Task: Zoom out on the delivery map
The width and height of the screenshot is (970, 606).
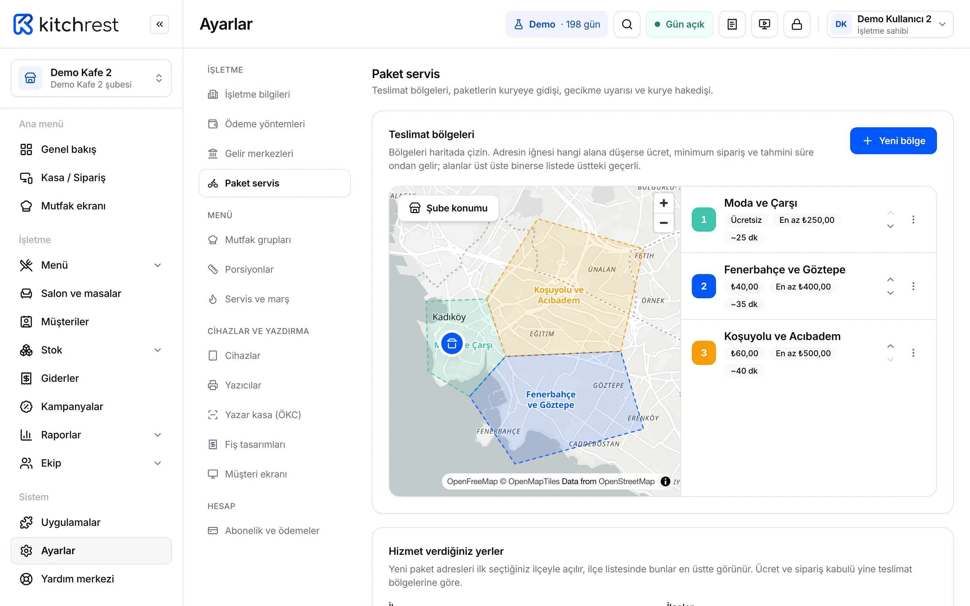Action: 664,223
